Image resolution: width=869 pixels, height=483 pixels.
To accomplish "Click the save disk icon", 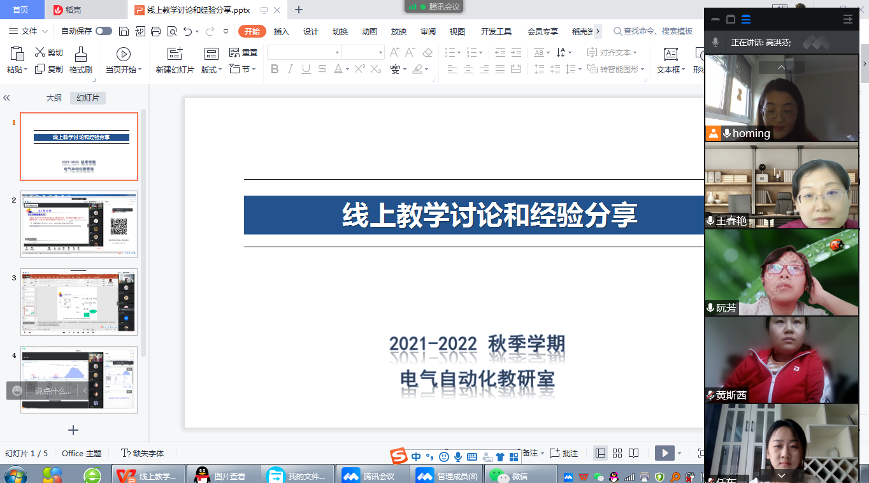I will click(x=124, y=31).
